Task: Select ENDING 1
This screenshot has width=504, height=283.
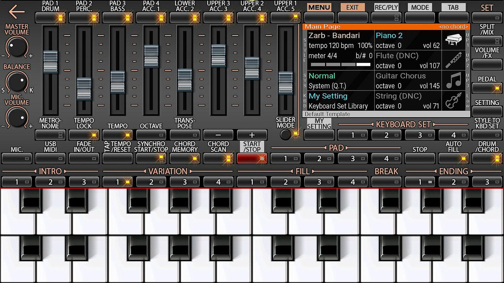Action: [x=420, y=182]
